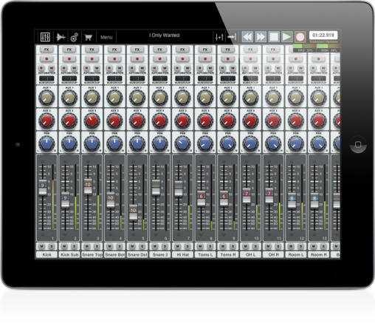Click the stop transport button
The width and height of the screenshot is (375, 326).
[x=274, y=37]
